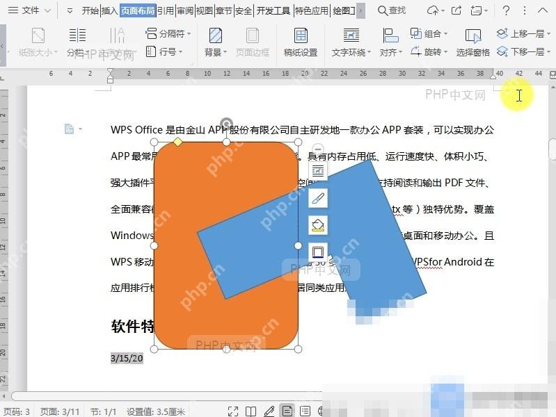Switch to the 插入 tab

[x=109, y=10]
